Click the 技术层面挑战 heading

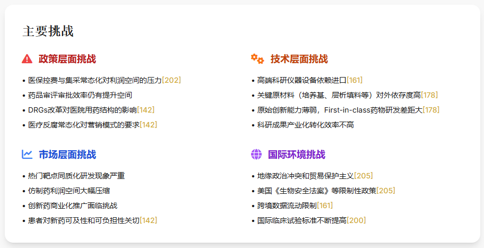pyautogui.click(x=299, y=58)
